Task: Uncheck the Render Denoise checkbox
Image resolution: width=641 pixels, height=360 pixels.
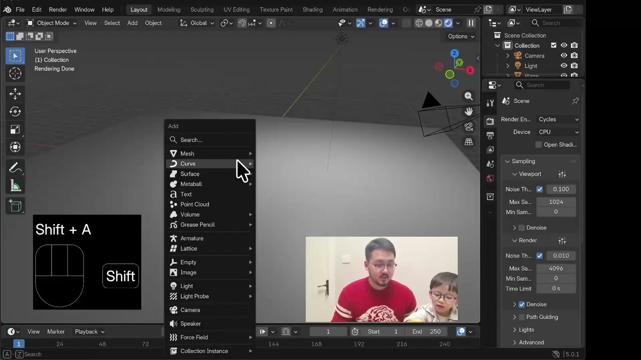Action: [521, 304]
